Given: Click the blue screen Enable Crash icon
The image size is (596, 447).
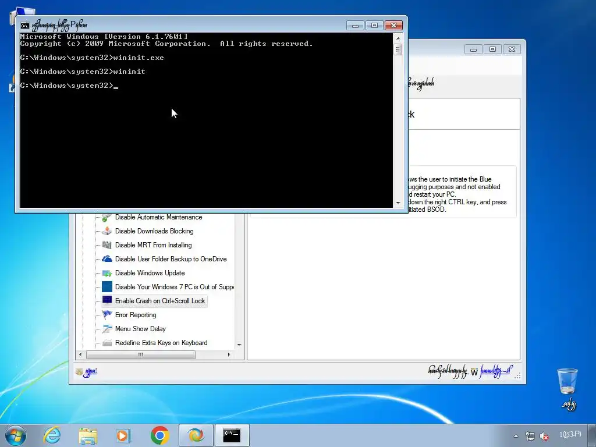Looking at the screenshot, I should point(107,301).
